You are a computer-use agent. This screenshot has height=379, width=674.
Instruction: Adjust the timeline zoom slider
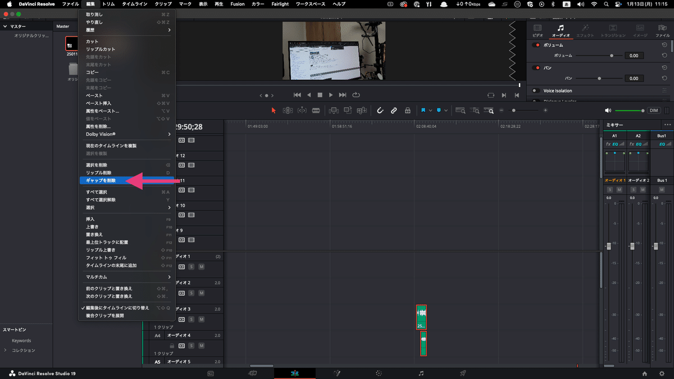513,111
